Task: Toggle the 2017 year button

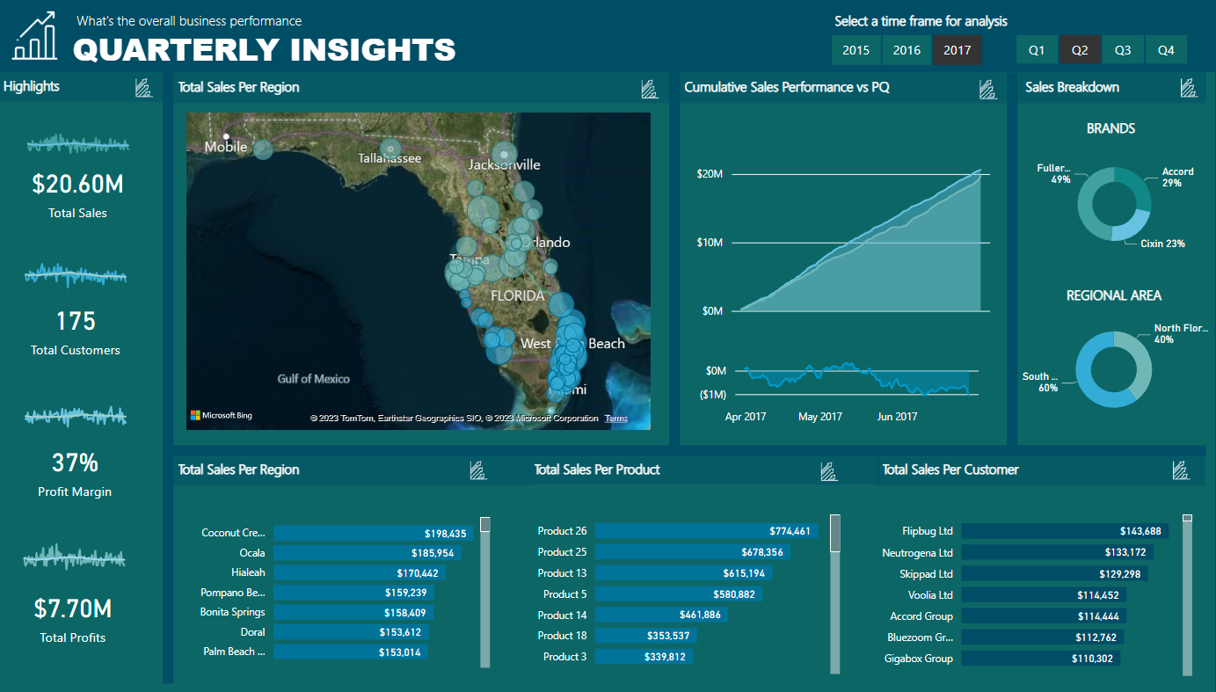Action: [x=957, y=50]
